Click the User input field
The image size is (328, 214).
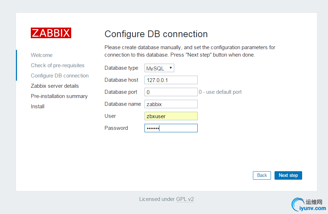[x=171, y=116]
